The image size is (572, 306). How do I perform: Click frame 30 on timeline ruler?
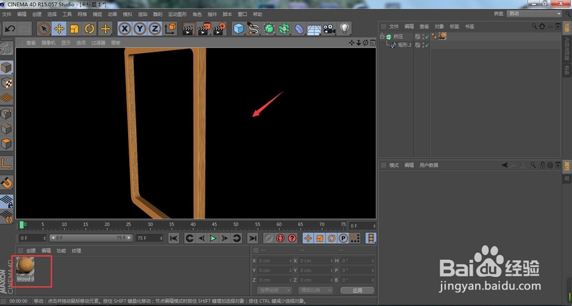[x=150, y=225]
